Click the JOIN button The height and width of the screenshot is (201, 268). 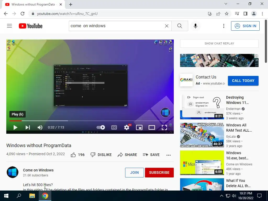coord(134,172)
